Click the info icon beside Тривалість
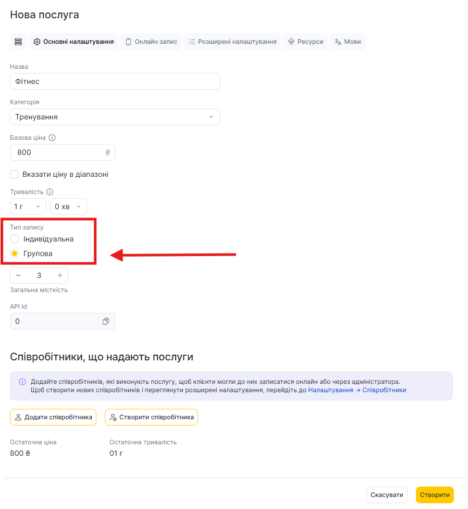 50,192
